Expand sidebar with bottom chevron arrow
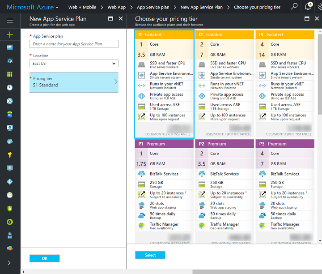 tap(9, 263)
